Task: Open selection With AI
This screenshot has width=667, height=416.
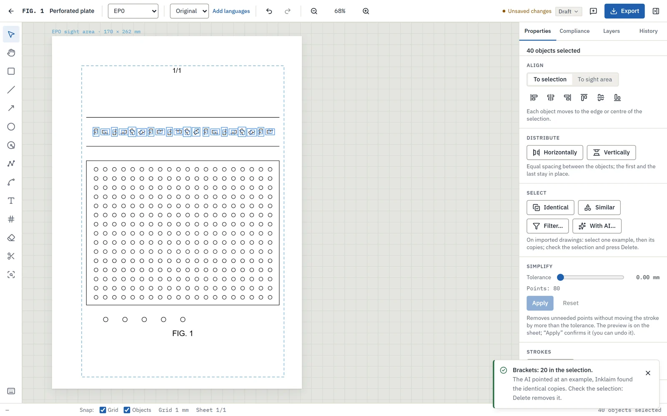Action: coord(597,226)
